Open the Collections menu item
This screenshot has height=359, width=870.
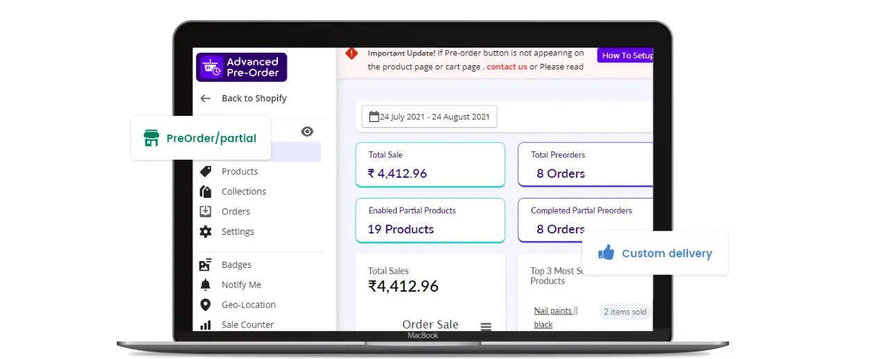[x=244, y=192]
